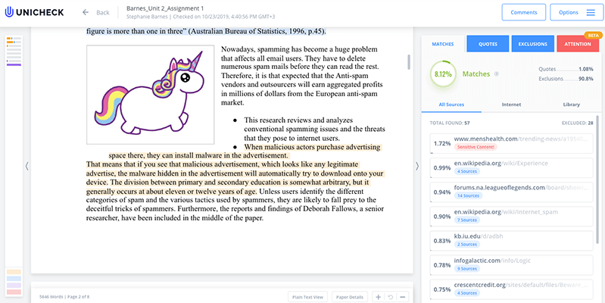This screenshot has width=605, height=303.
Task: Expand the 7 Sources badge
Action: pos(467,220)
